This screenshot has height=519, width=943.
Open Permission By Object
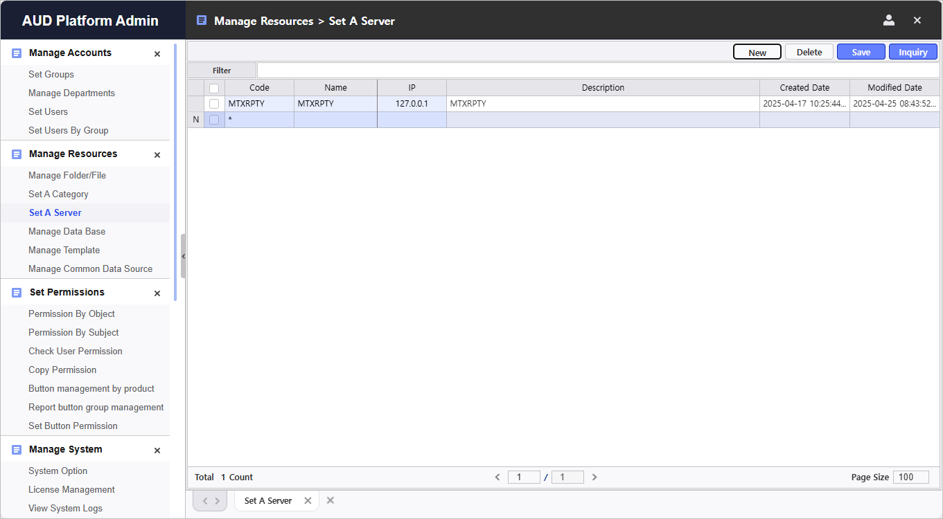[x=71, y=313]
